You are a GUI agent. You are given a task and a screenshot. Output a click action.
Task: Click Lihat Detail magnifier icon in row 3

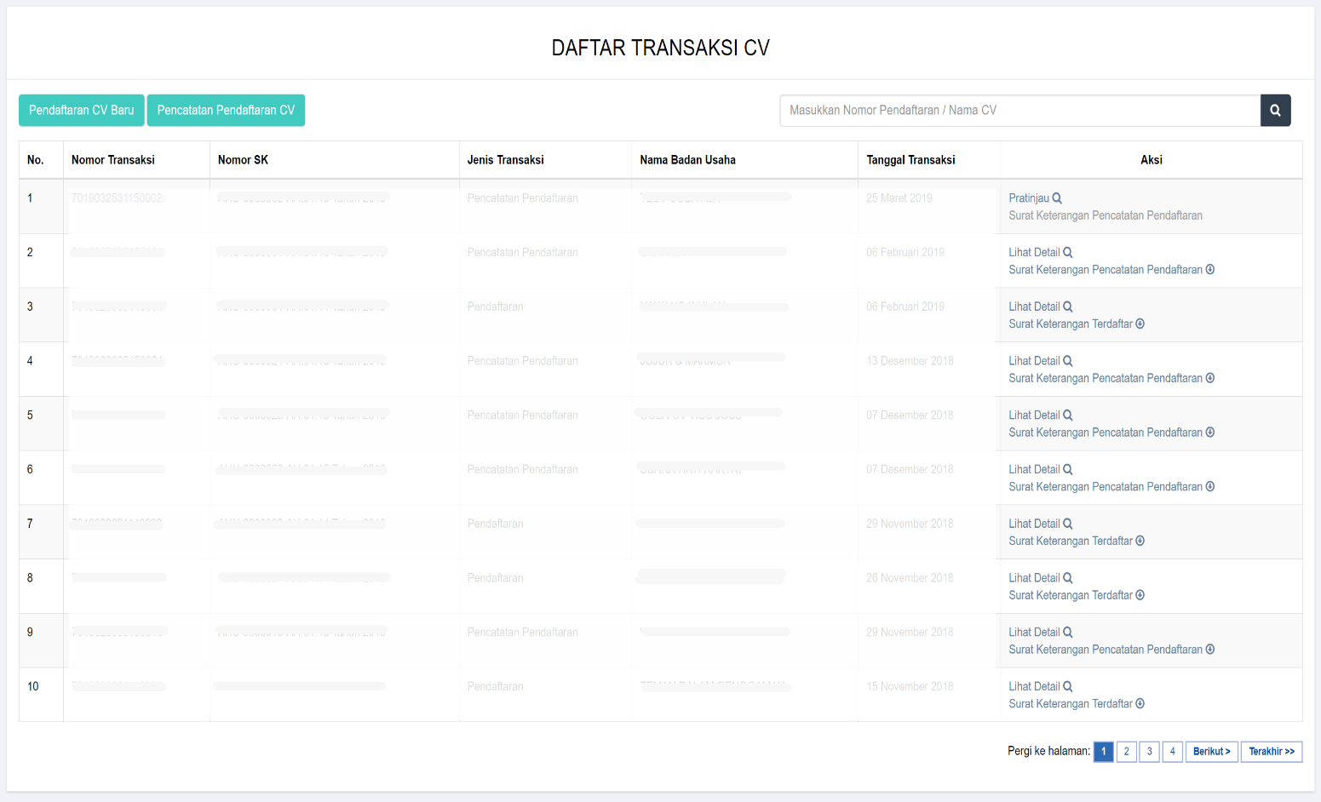[x=1067, y=306]
